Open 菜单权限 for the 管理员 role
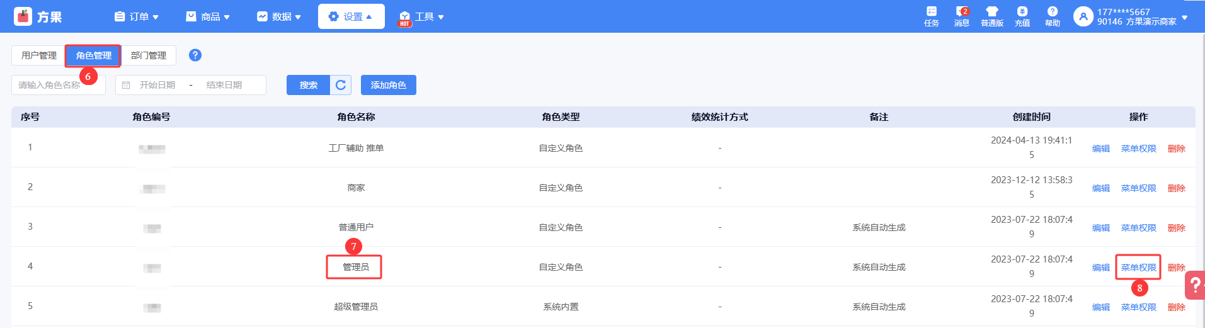Image resolution: width=1205 pixels, height=328 pixels. click(1138, 268)
